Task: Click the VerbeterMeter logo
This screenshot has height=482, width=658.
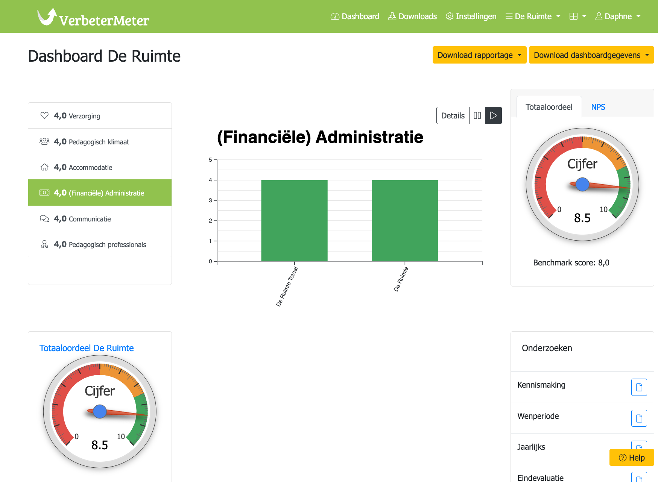Action: click(x=93, y=17)
